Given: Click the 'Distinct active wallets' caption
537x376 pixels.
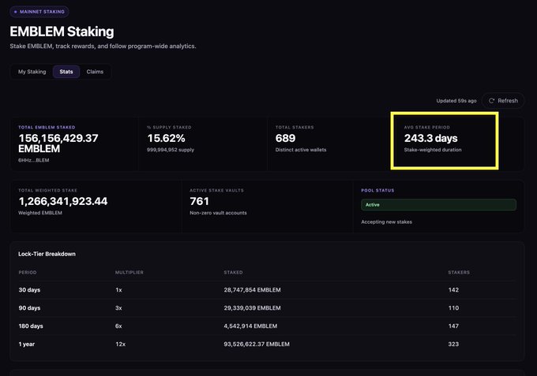Looking at the screenshot, I should click(301, 150).
